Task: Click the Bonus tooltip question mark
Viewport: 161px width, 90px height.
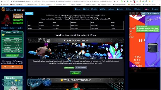Action: point(69,18)
